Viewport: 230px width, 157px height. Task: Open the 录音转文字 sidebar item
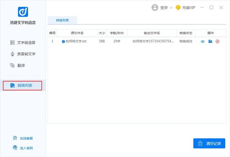click(23, 54)
